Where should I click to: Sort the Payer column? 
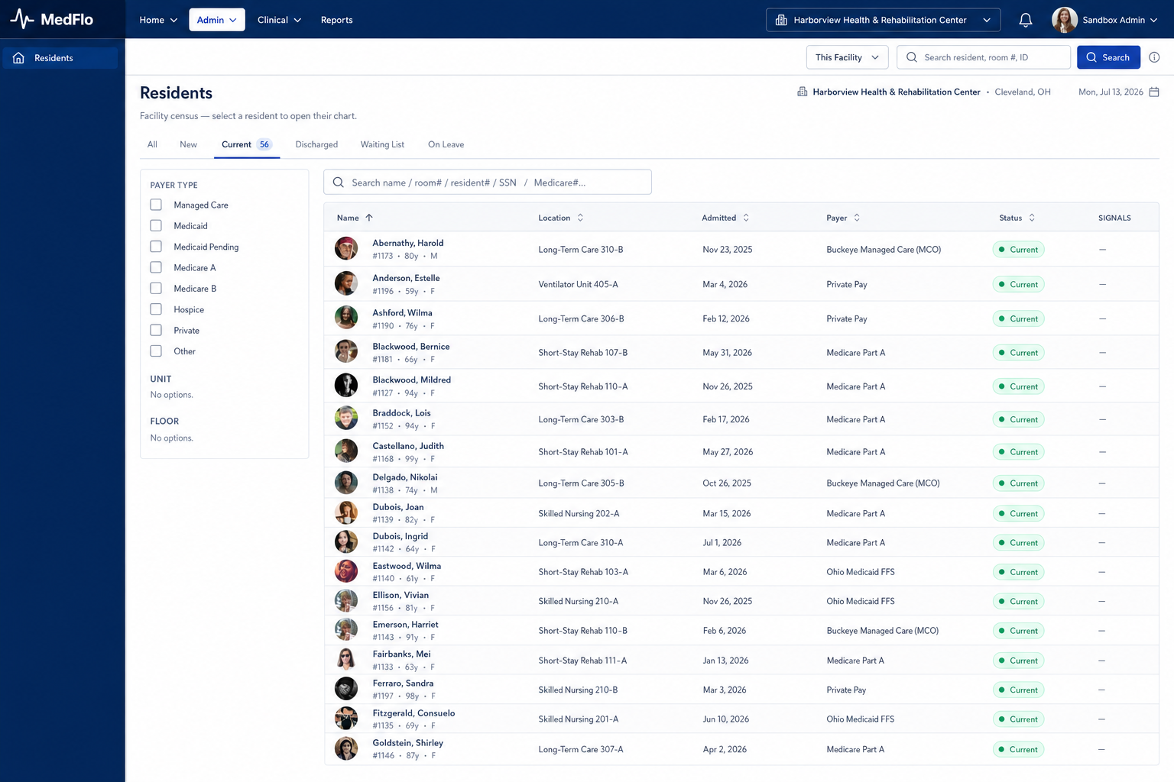[x=857, y=218]
